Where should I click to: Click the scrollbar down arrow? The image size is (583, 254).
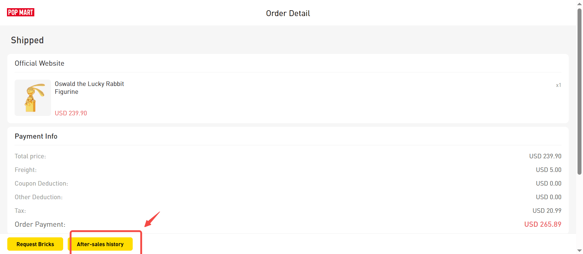point(579,250)
